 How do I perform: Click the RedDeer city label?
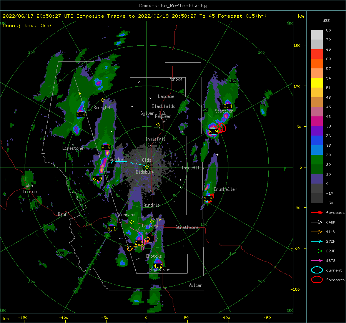point(163,116)
